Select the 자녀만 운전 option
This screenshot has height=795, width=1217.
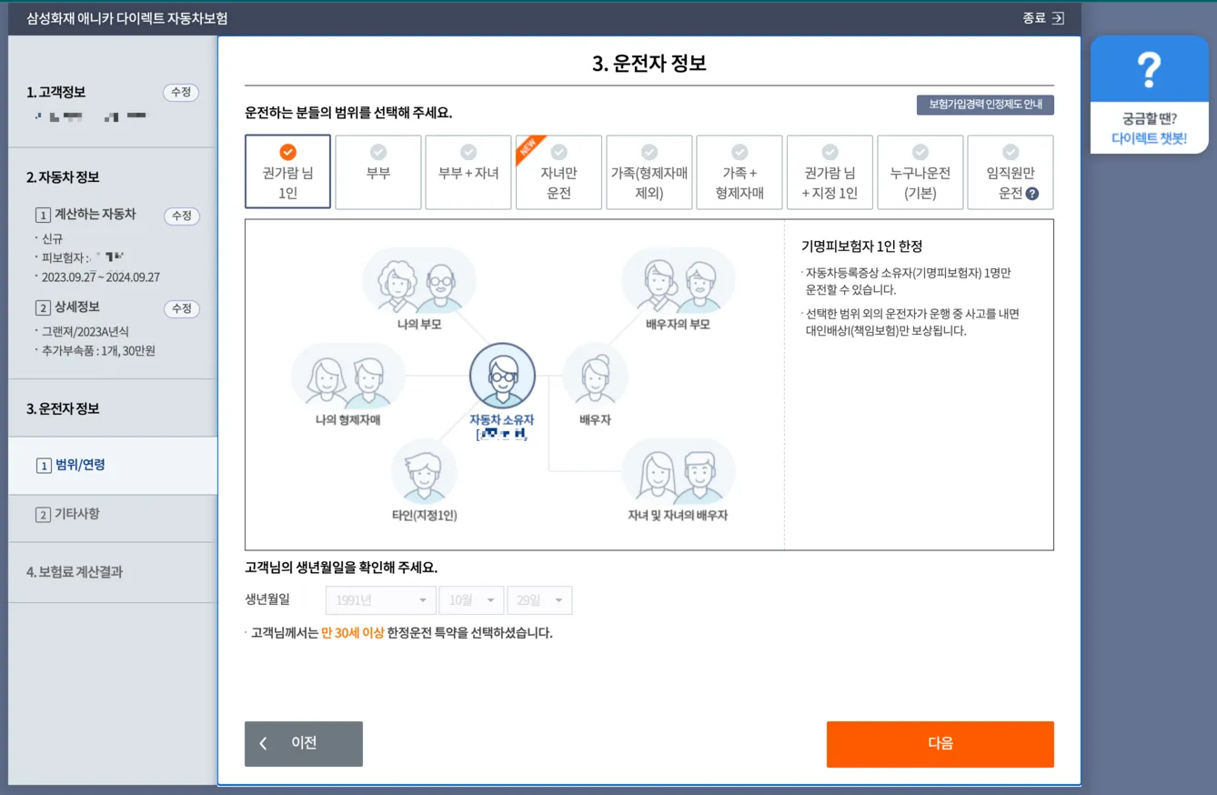point(558,172)
